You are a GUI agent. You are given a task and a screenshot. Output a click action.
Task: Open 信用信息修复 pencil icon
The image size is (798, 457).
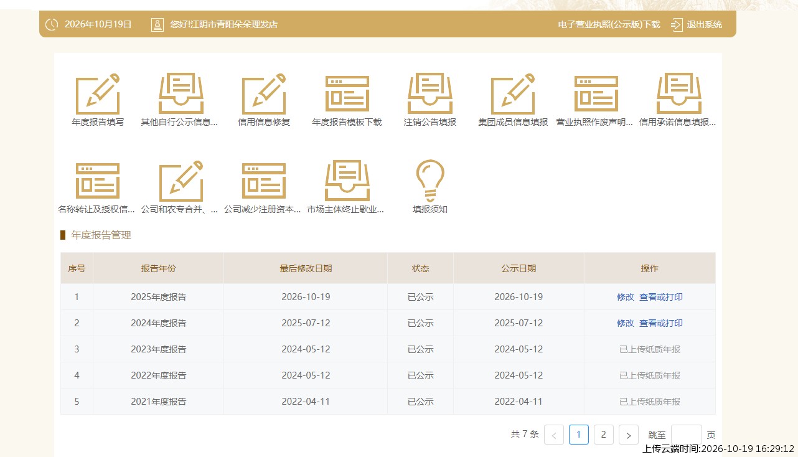(264, 94)
